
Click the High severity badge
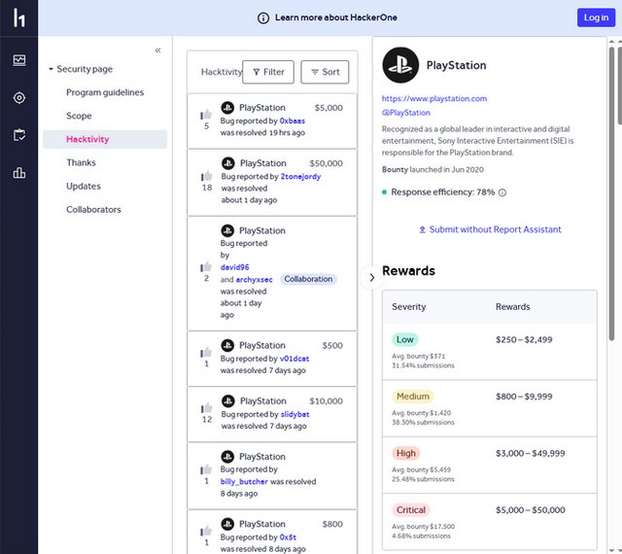coord(406,453)
